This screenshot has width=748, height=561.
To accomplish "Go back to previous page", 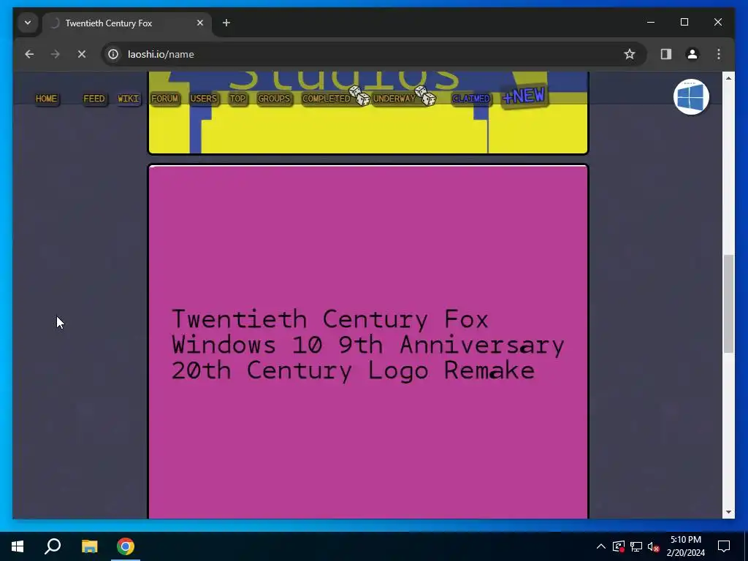I will click(29, 54).
